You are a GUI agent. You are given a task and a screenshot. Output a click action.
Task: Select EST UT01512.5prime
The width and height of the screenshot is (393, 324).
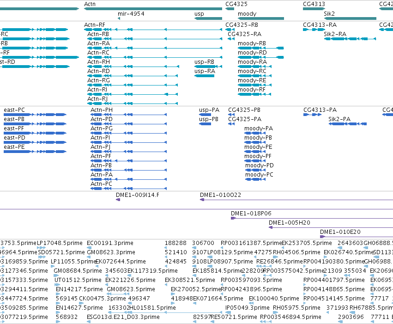78,281
